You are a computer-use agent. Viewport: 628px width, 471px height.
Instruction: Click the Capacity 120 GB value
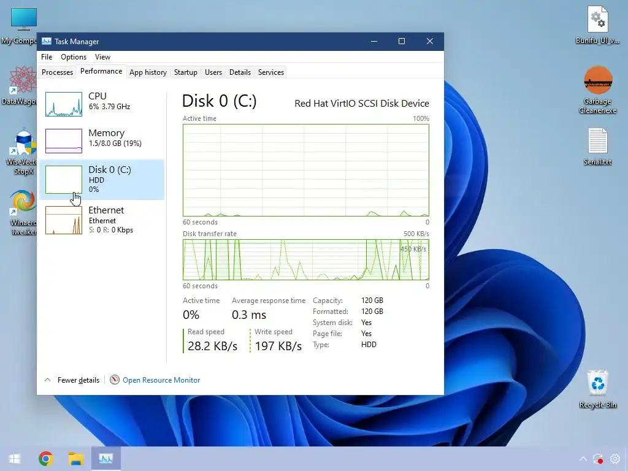tap(372, 301)
